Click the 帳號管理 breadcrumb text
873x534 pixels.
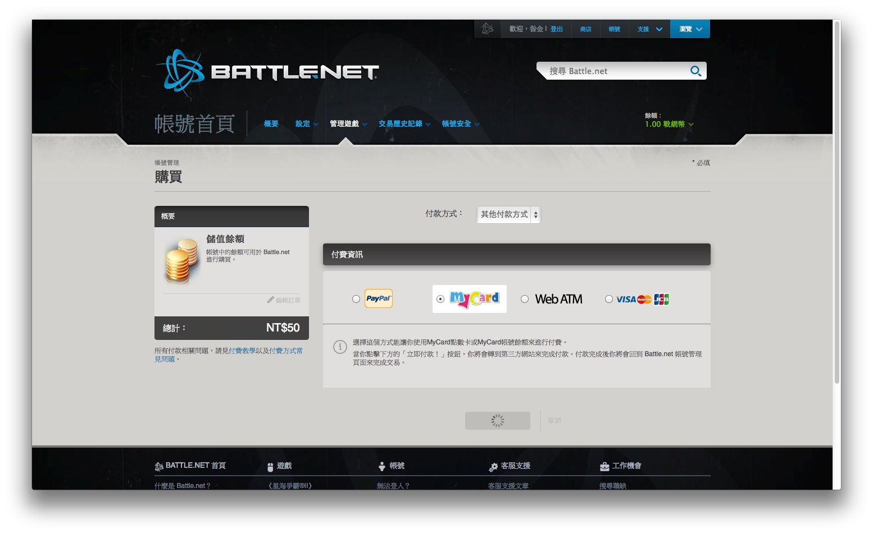pyautogui.click(x=167, y=163)
